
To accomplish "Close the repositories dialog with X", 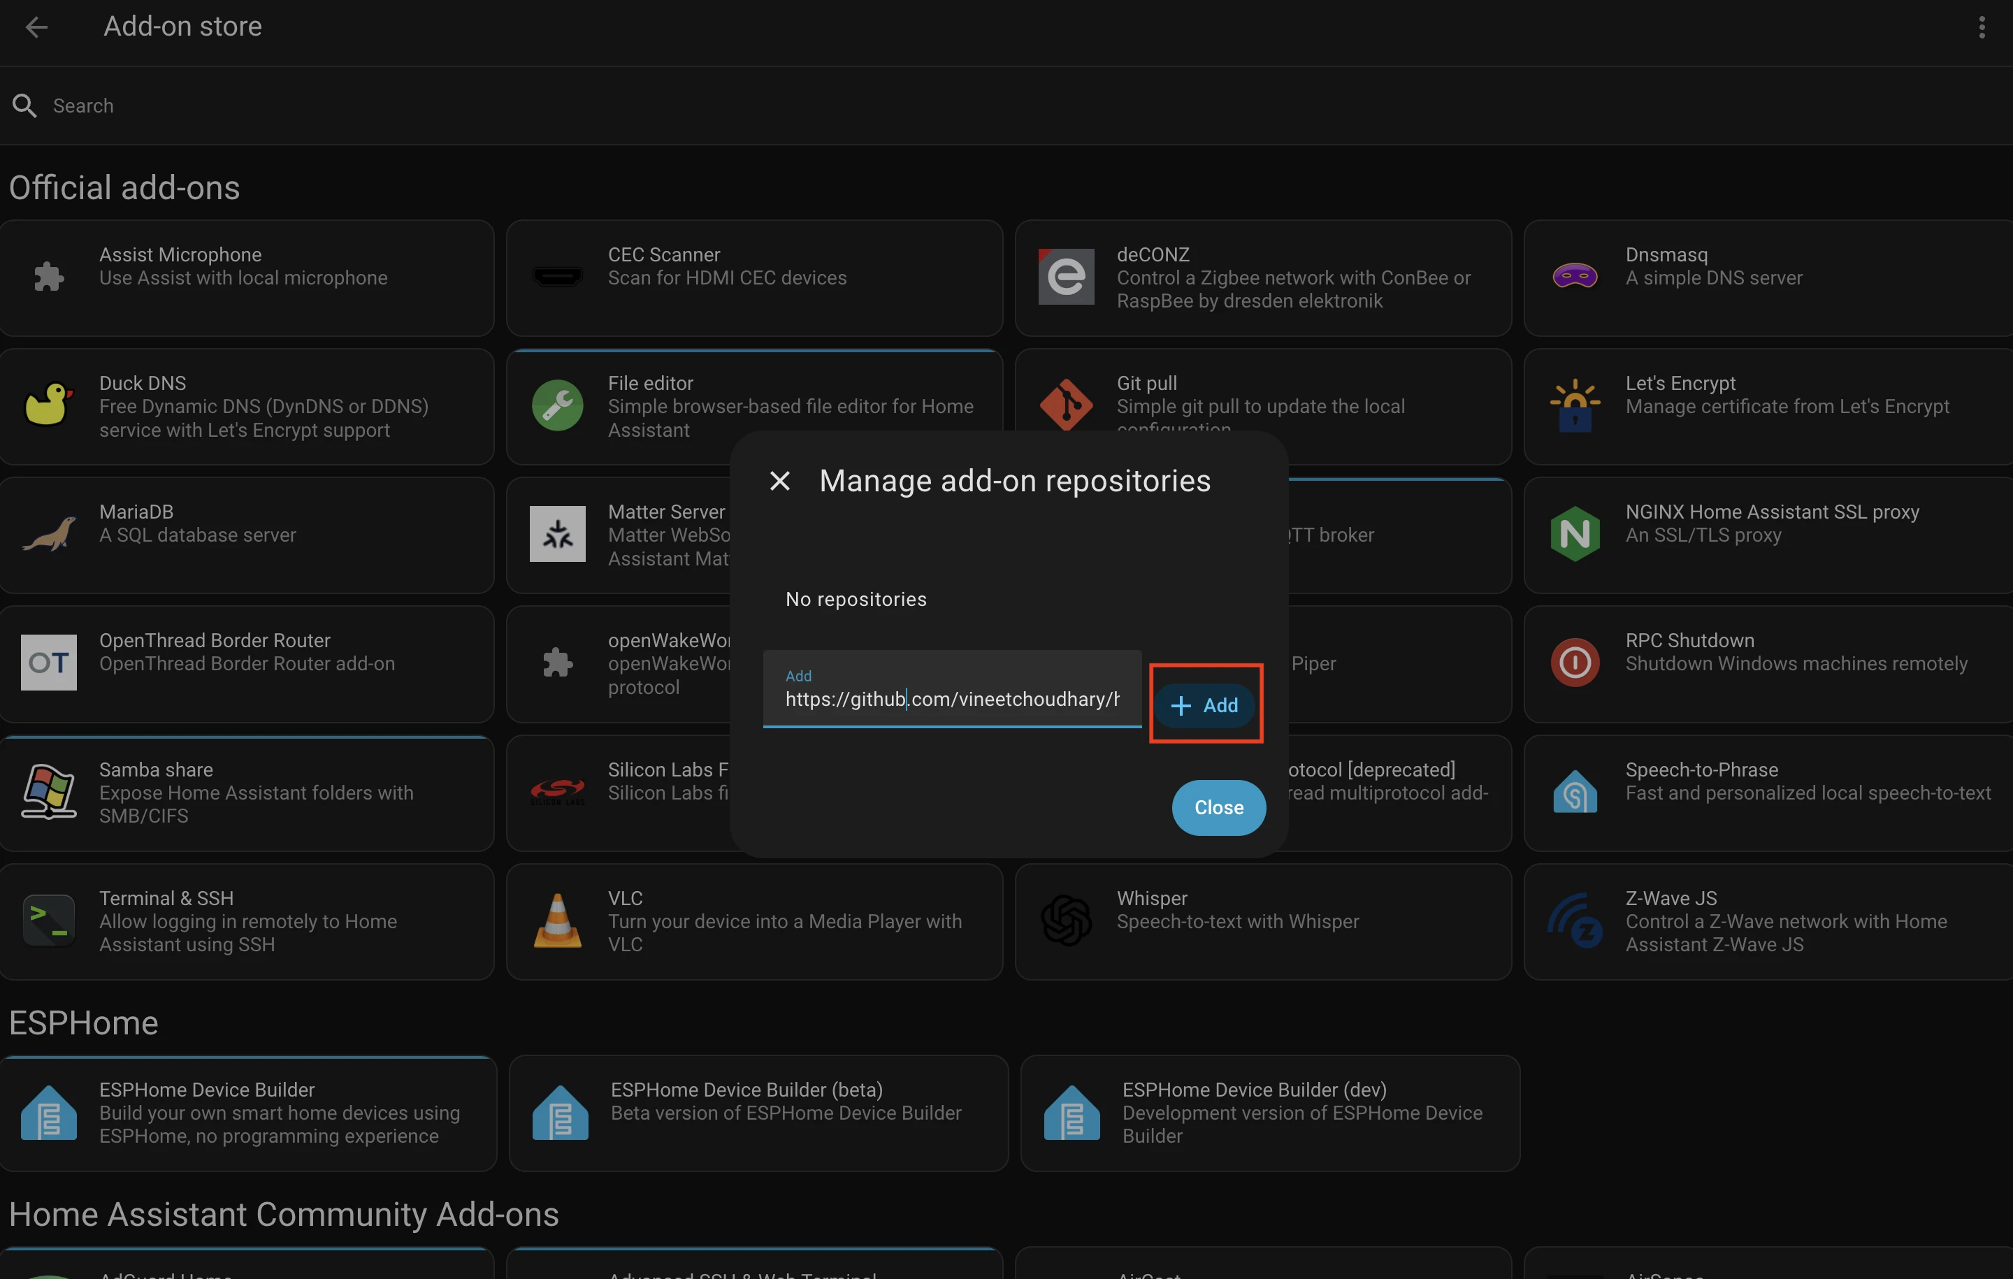I will (x=779, y=481).
